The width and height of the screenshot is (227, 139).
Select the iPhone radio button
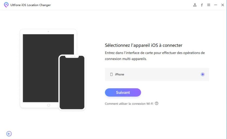[202, 75]
